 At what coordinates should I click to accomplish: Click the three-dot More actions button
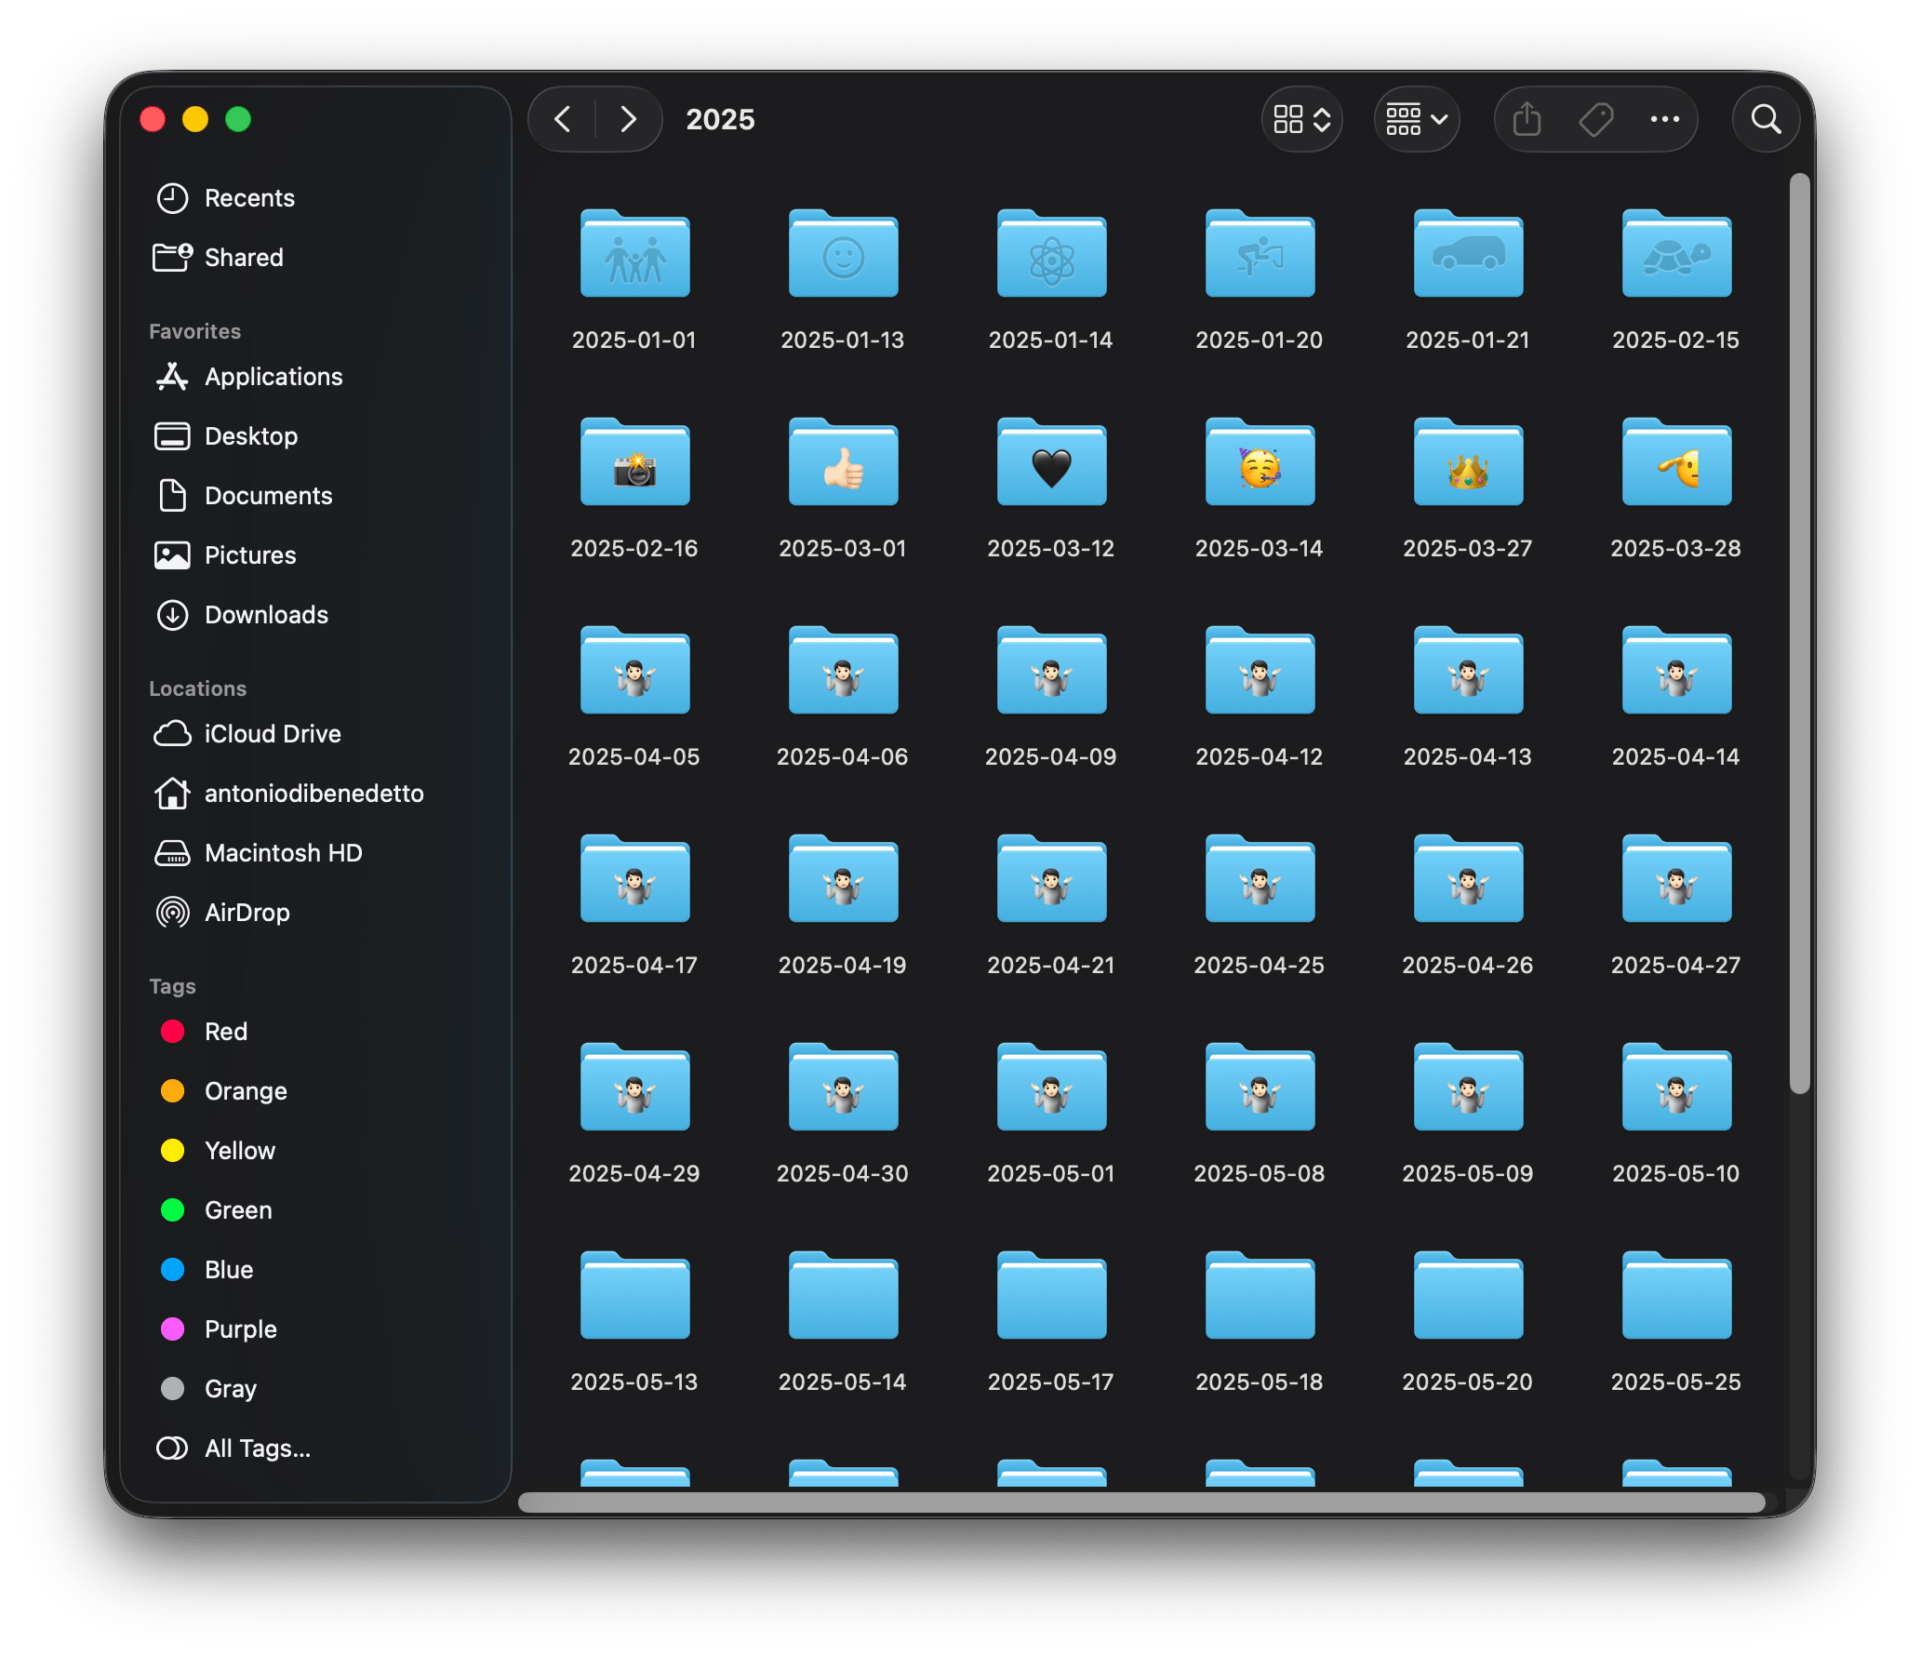click(1664, 119)
